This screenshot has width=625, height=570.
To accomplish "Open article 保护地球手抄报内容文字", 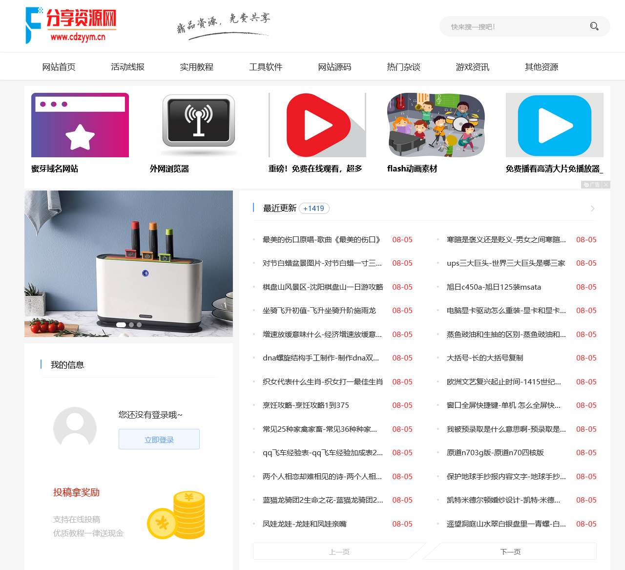I will [x=506, y=476].
